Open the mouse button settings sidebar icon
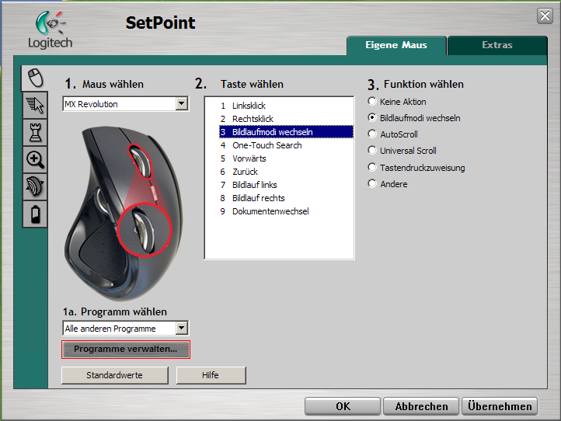 [x=35, y=78]
